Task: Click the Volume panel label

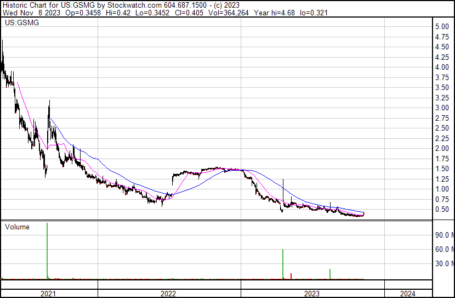Action: tap(17, 227)
